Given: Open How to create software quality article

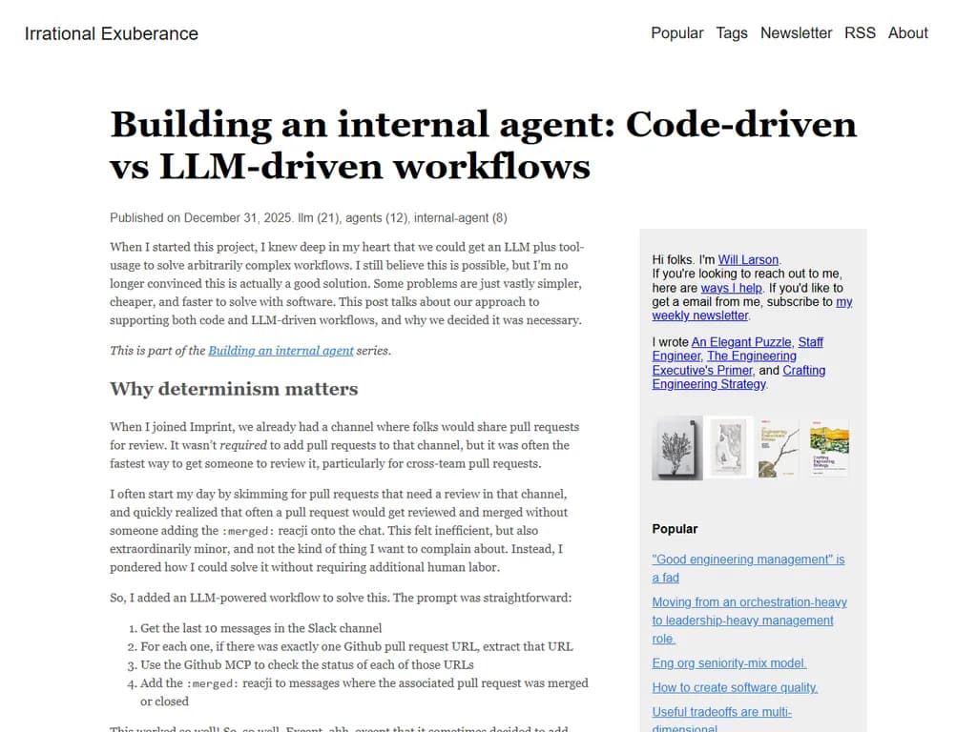Looking at the screenshot, I should coord(735,687).
